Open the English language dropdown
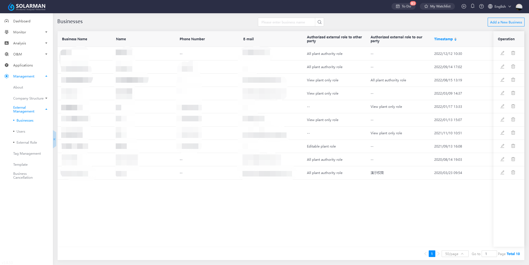 (x=499, y=6)
